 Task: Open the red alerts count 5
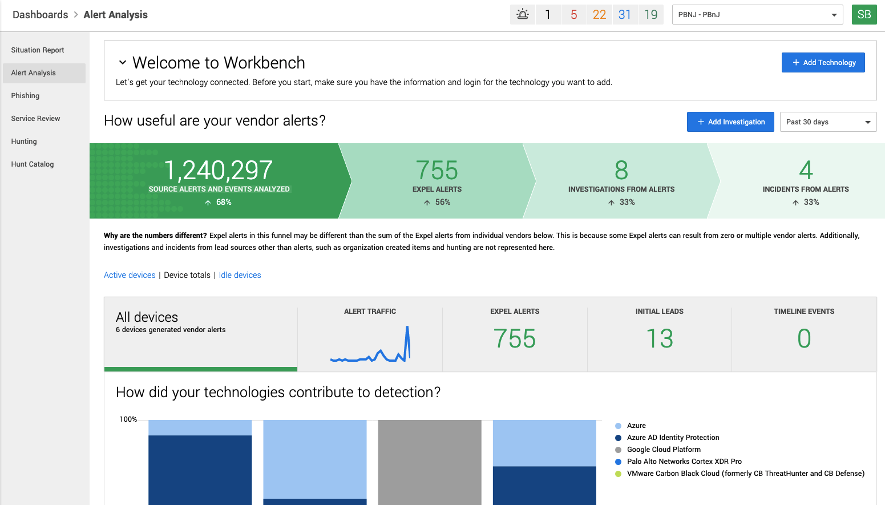pos(574,15)
